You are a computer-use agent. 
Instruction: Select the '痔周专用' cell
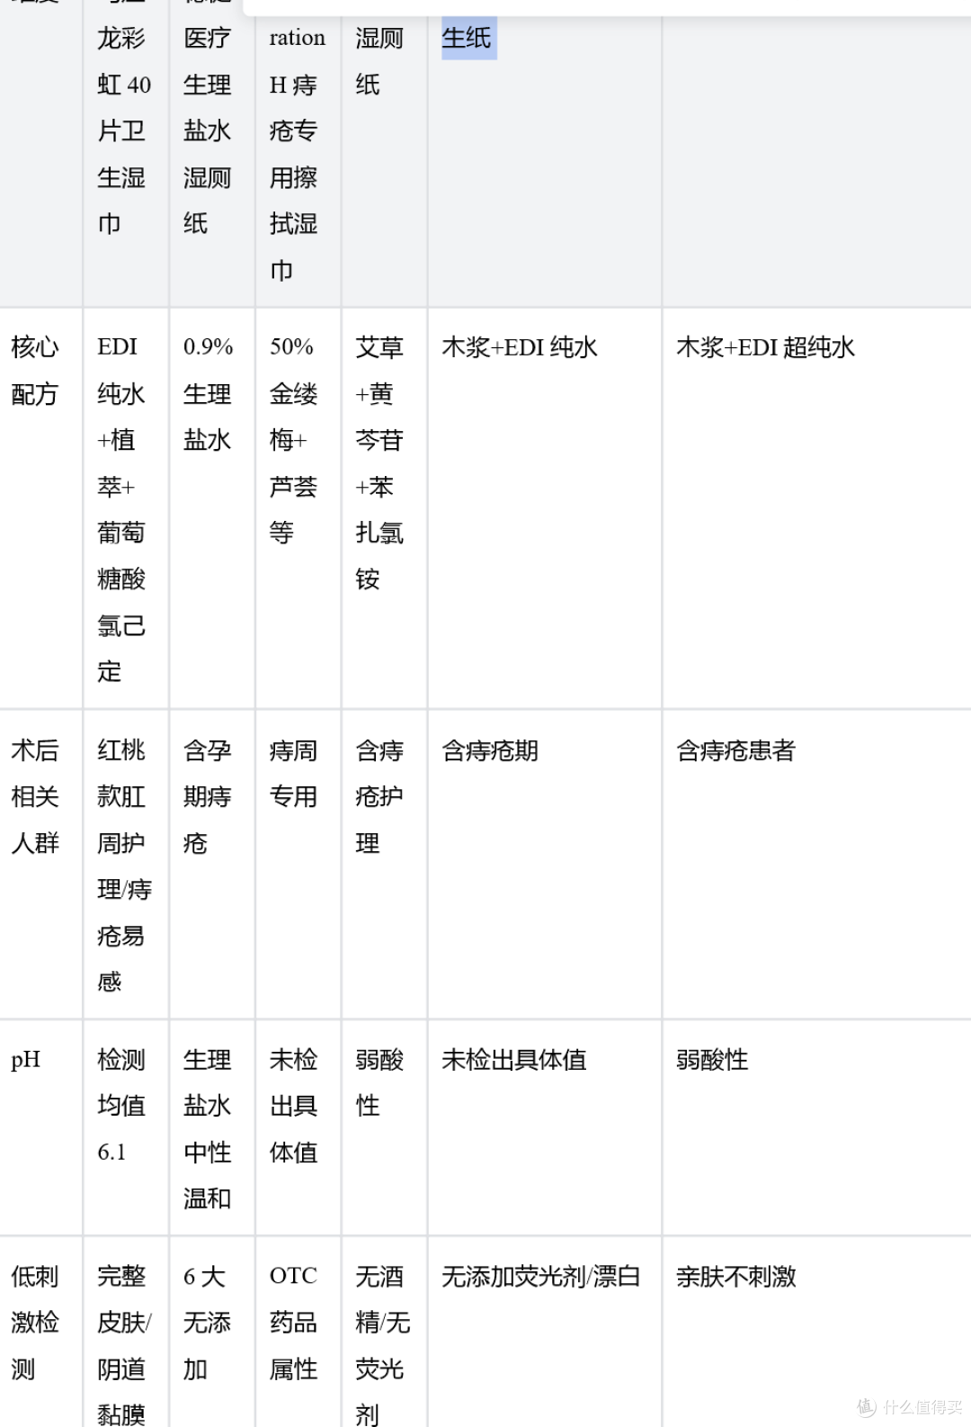coord(298,865)
